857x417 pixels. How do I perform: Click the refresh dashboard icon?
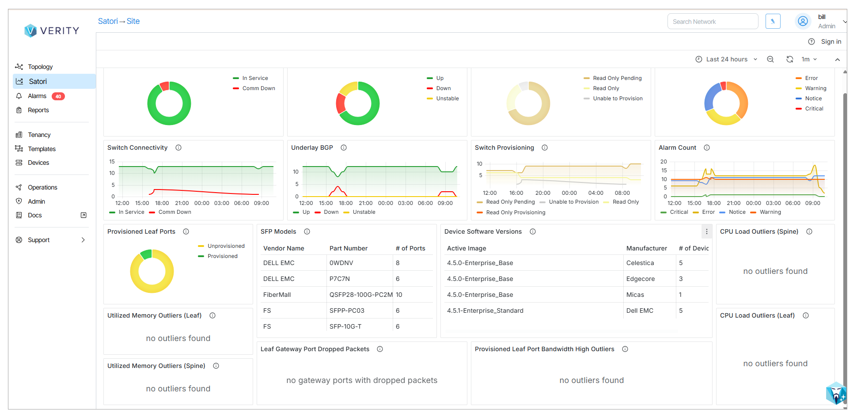click(x=789, y=59)
